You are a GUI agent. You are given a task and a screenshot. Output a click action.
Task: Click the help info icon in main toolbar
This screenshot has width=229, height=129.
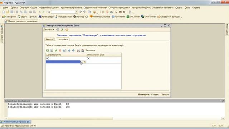94,12
